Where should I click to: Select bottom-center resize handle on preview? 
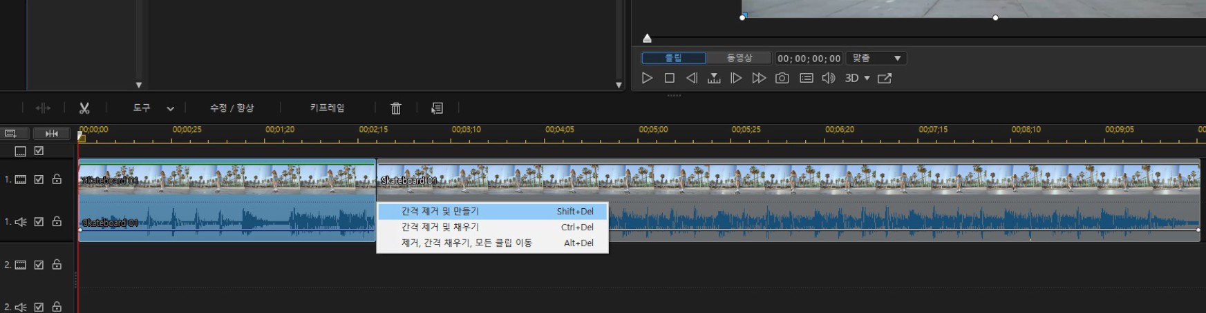tap(995, 18)
